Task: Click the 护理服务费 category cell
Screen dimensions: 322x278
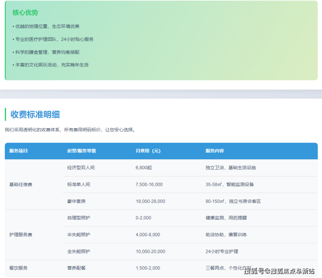Action: [x=21, y=234]
